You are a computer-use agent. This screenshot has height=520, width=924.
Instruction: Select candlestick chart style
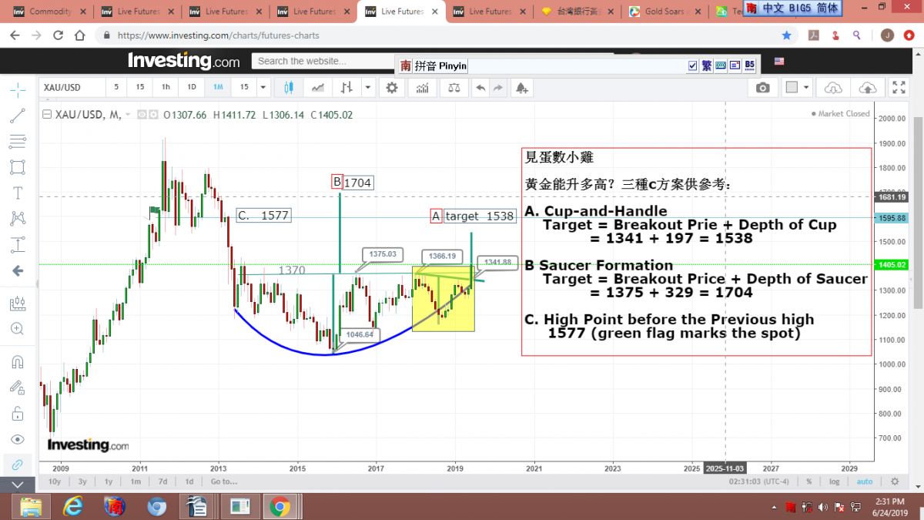pyautogui.click(x=289, y=88)
